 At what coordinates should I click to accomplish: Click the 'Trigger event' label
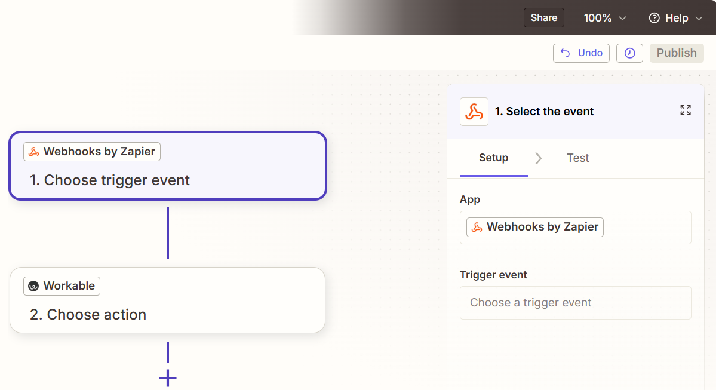click(493, 275)
